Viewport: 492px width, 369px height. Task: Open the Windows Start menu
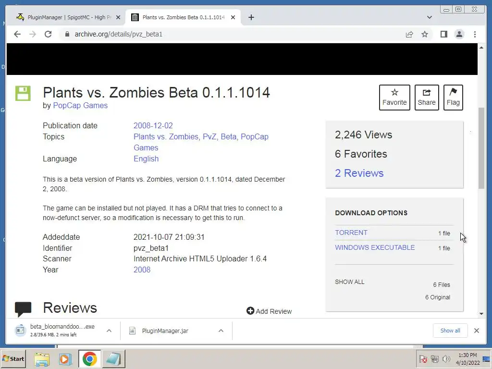coord(13,358)
